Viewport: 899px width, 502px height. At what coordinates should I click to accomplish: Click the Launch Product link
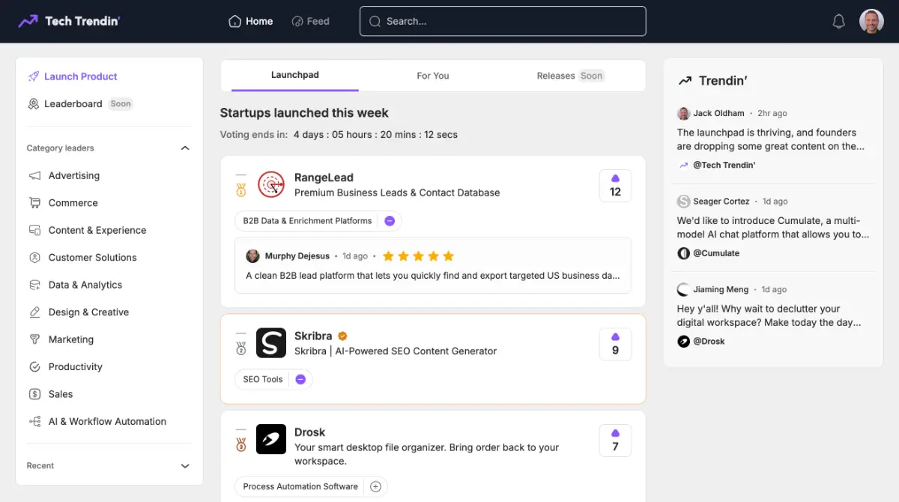click(80, 76)
